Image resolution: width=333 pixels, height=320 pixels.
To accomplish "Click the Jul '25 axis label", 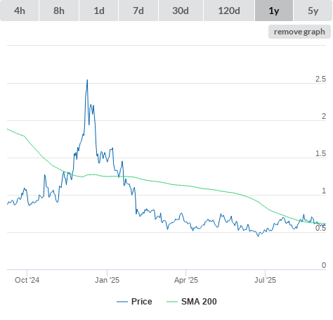I will coord(265,280).
